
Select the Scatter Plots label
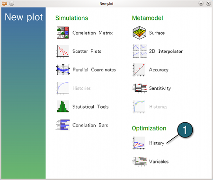tap(87, 51)
